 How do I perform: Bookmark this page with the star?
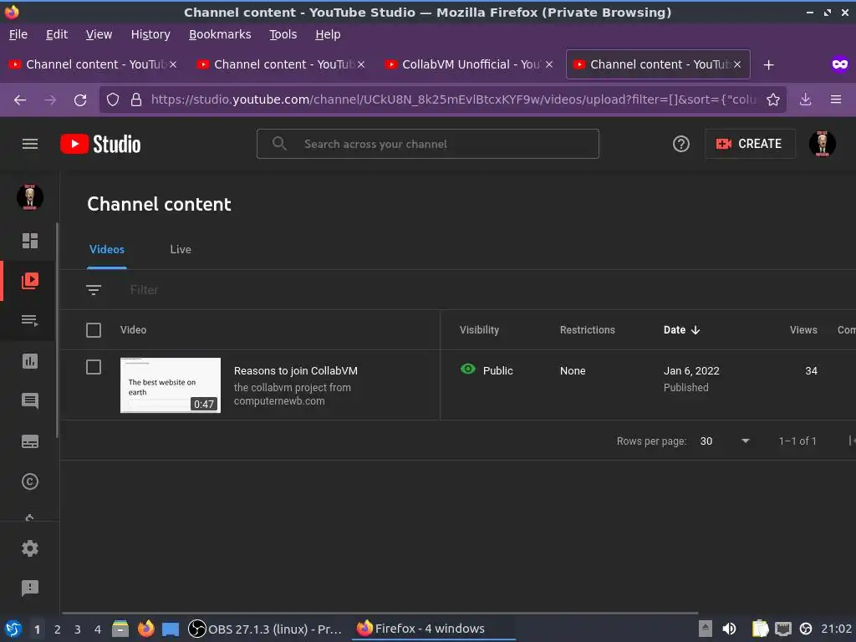(773, 99)
